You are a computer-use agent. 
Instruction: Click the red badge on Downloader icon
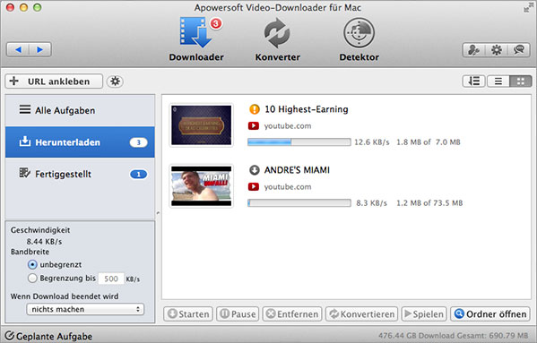[x=216, y=23]
